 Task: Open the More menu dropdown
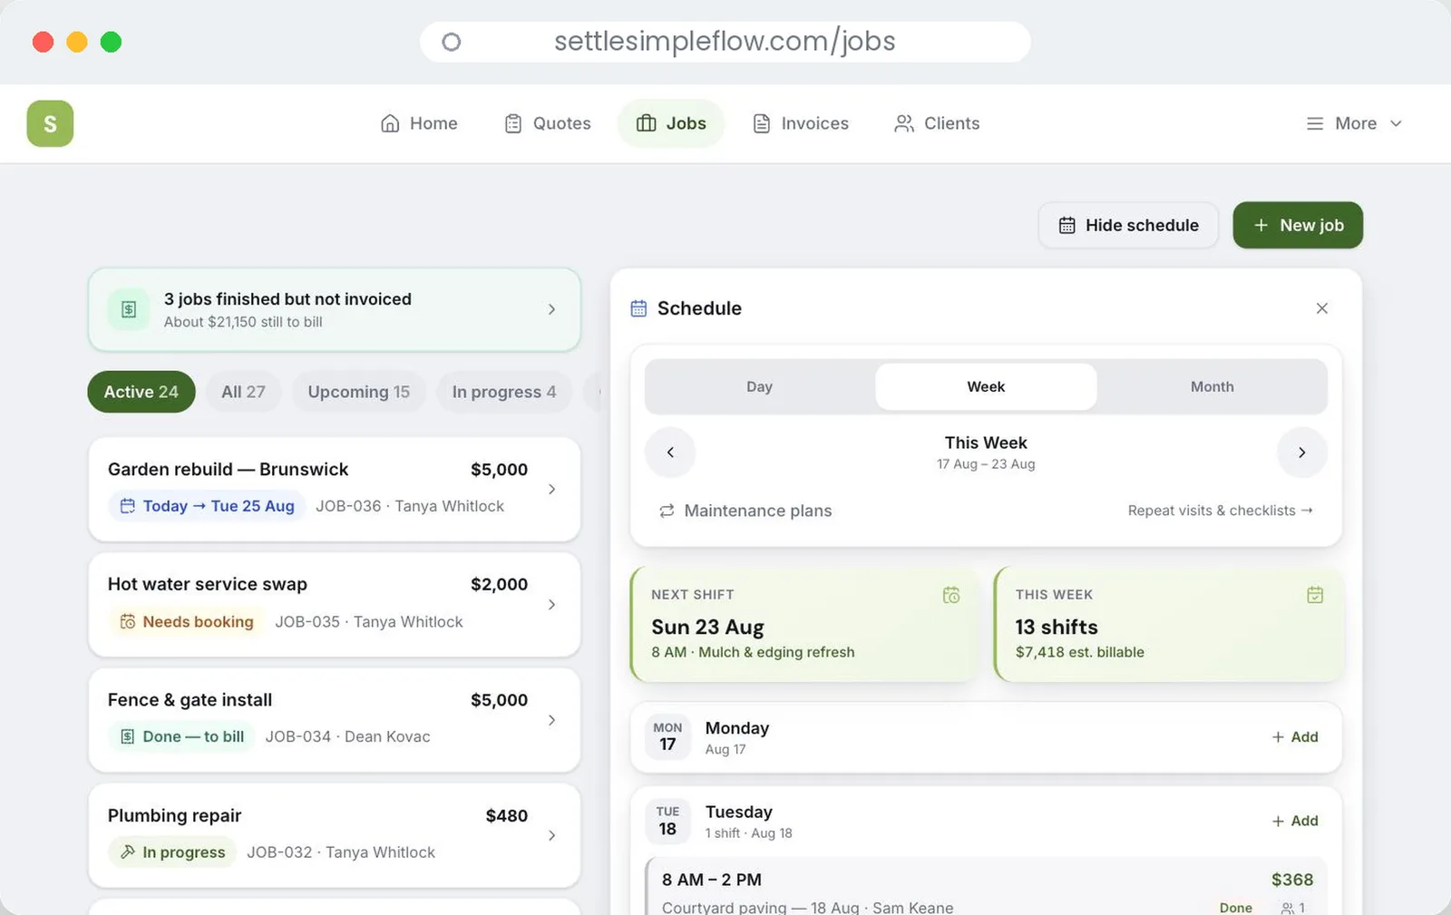pos(1354,123)
